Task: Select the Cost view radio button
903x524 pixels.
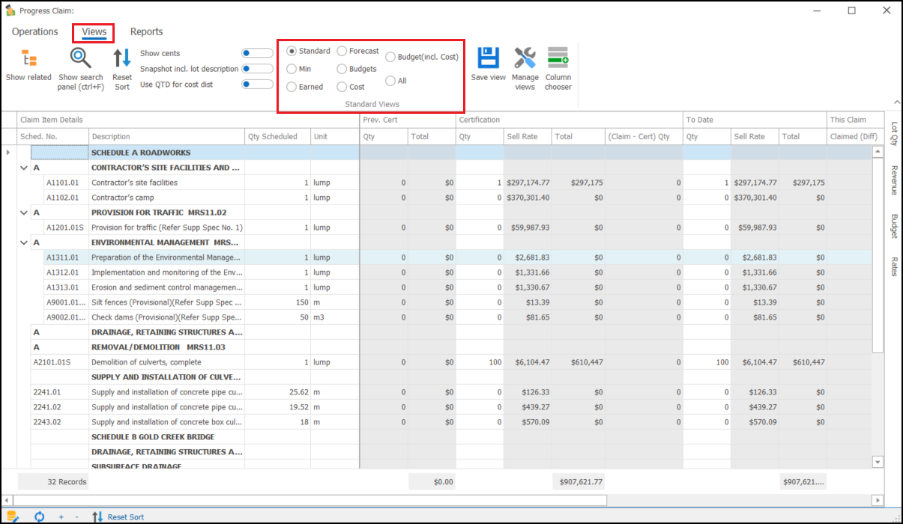Action: [342, 87]
